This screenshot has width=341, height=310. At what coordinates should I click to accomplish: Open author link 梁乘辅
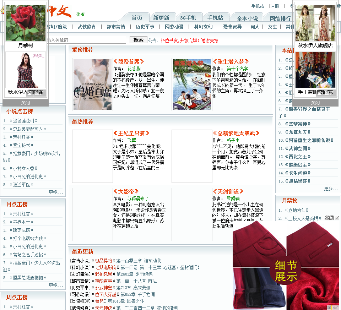tap(233, 198)
